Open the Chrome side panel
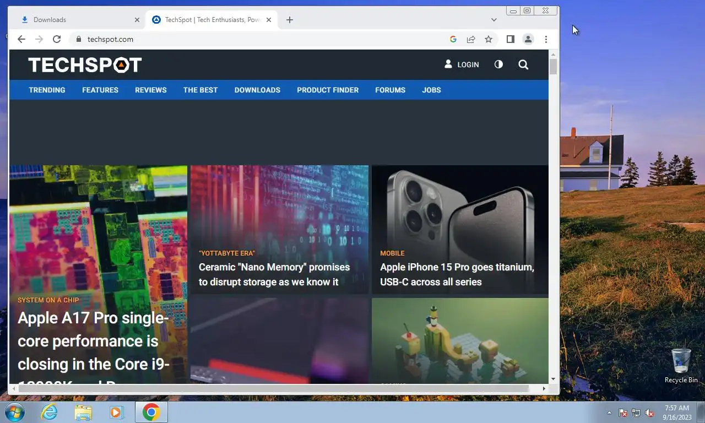This screenshot has height=423, width=705. (x=511, y=39)
